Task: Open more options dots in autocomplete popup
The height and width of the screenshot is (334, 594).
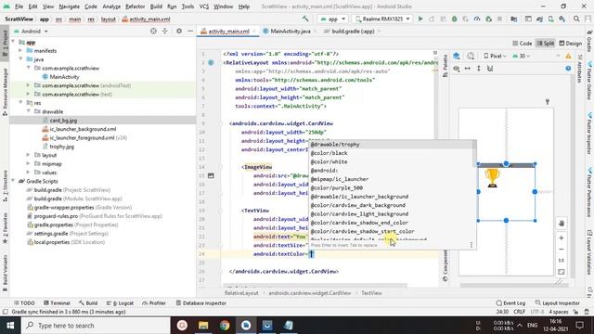Action: click(x=471, y=245)
